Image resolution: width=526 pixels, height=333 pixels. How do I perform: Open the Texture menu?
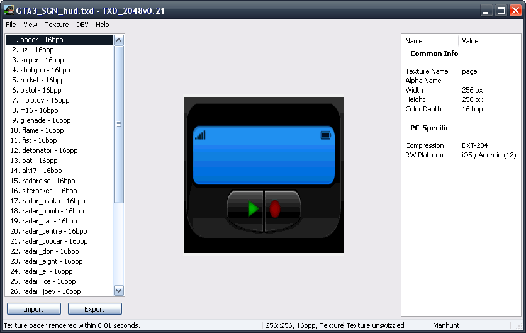coord(57,25)
